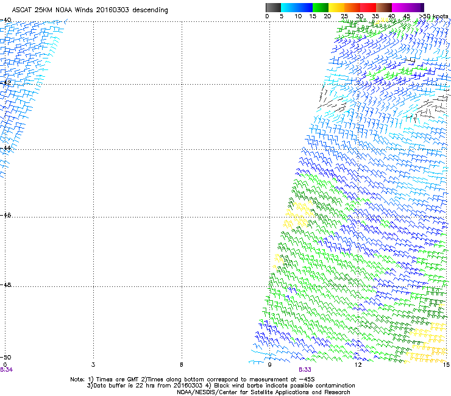
Task: Click the -44 latitude axis label
Action: point(6,148)
